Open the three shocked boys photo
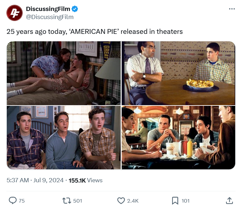 point(64,137)
